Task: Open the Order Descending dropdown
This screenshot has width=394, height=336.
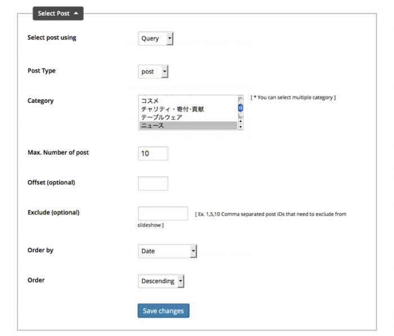Action: pos(161,281)
